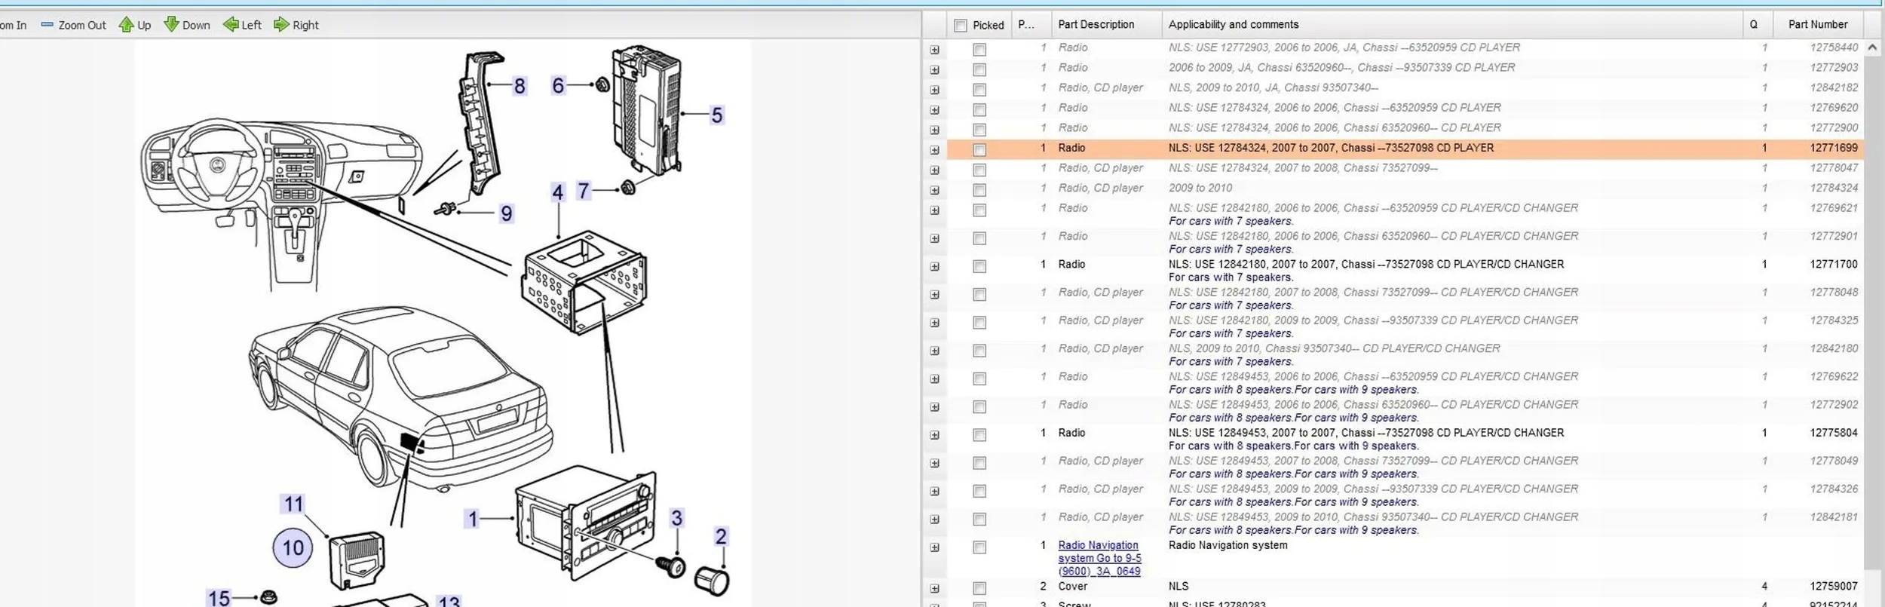Expand the row for part 12784325
The image size is (1885, 607).
click(935, 323)
